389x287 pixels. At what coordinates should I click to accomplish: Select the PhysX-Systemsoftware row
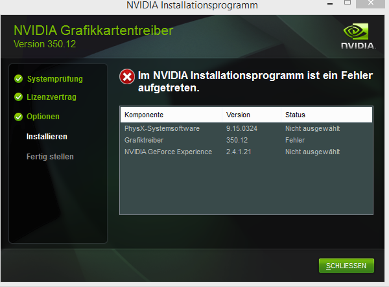246,128
